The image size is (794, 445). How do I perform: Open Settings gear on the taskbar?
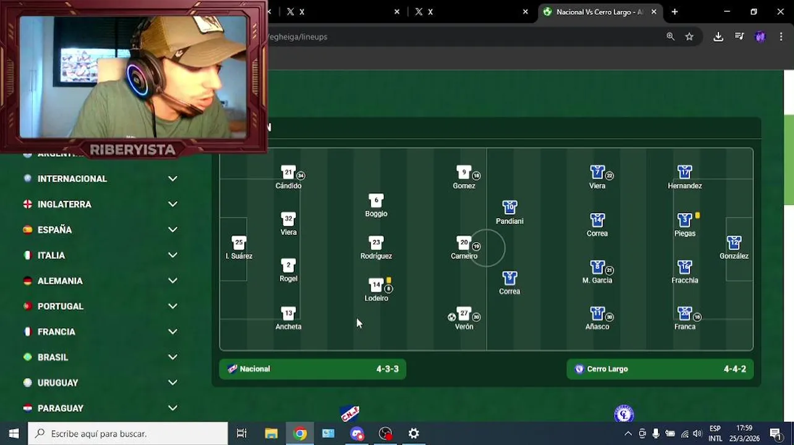414,433
